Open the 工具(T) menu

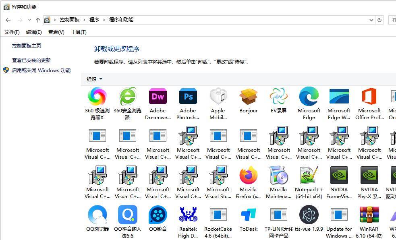pyautogui.click(x=78, y=32)
